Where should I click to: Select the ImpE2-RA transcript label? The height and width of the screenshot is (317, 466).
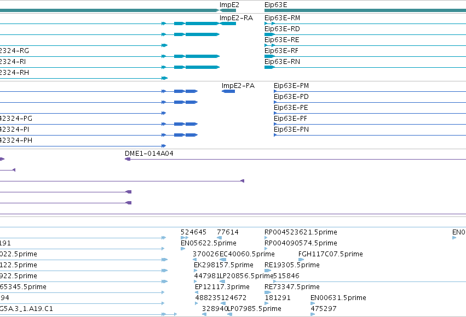236,18
